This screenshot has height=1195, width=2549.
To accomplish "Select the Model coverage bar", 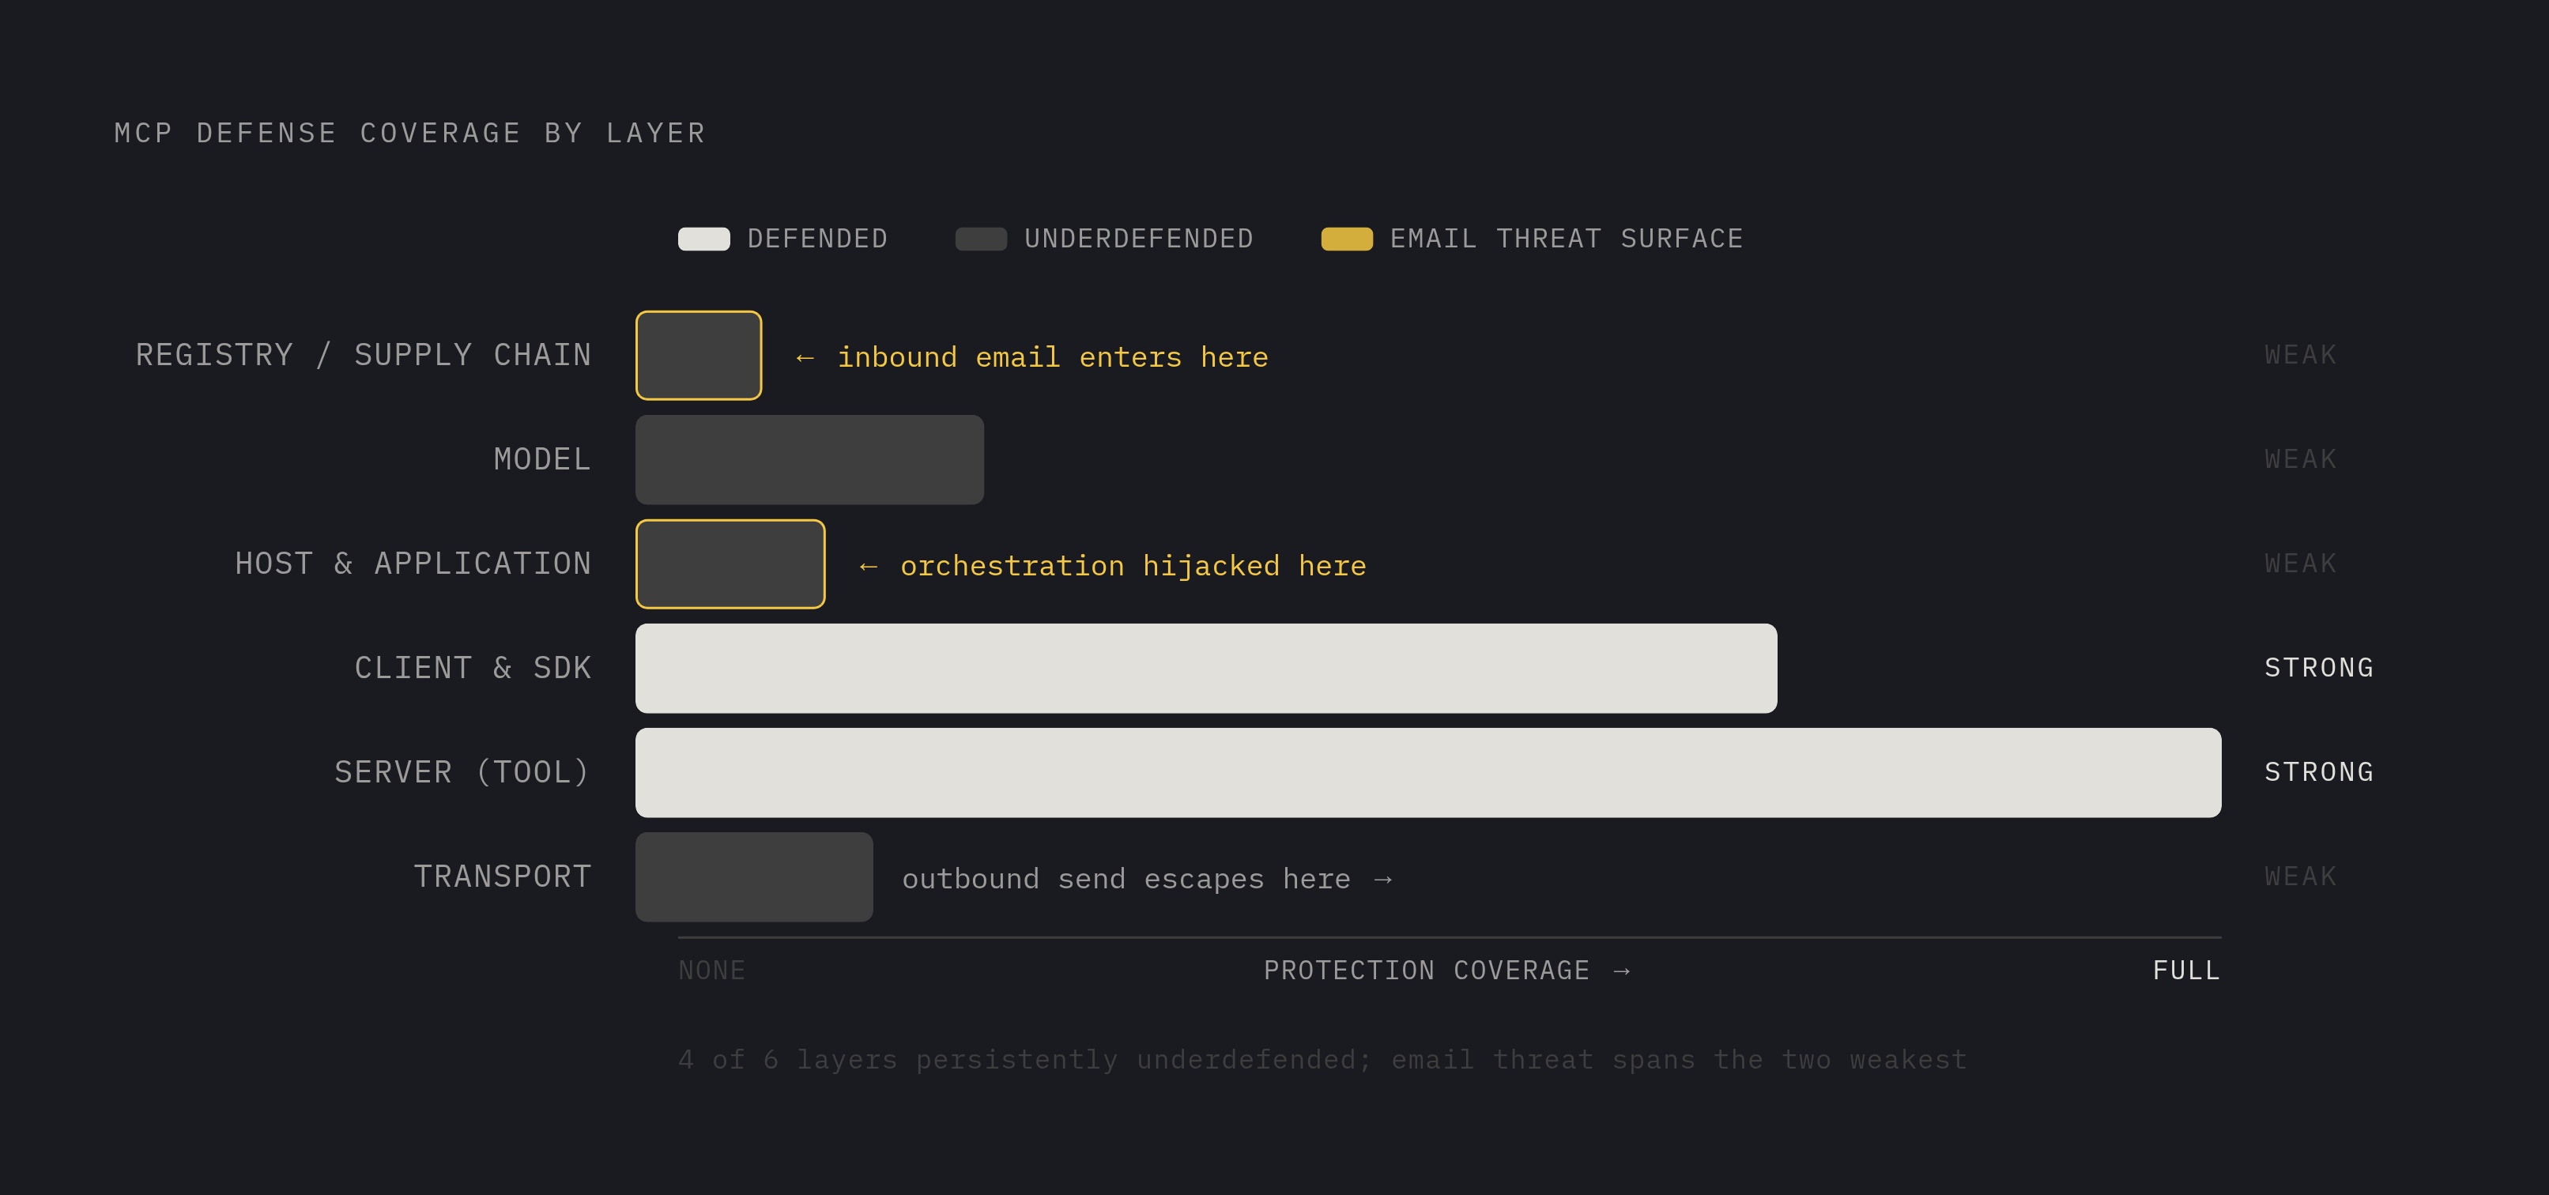I will [x=809, y=460].
